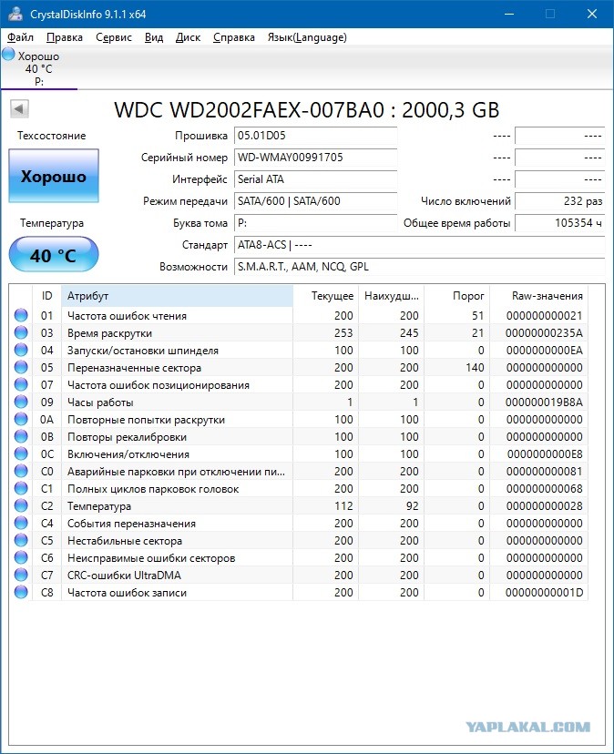Select the disk tab Хорошо 40 °C P:
The image size is (614, 754).
pos(38,68)
